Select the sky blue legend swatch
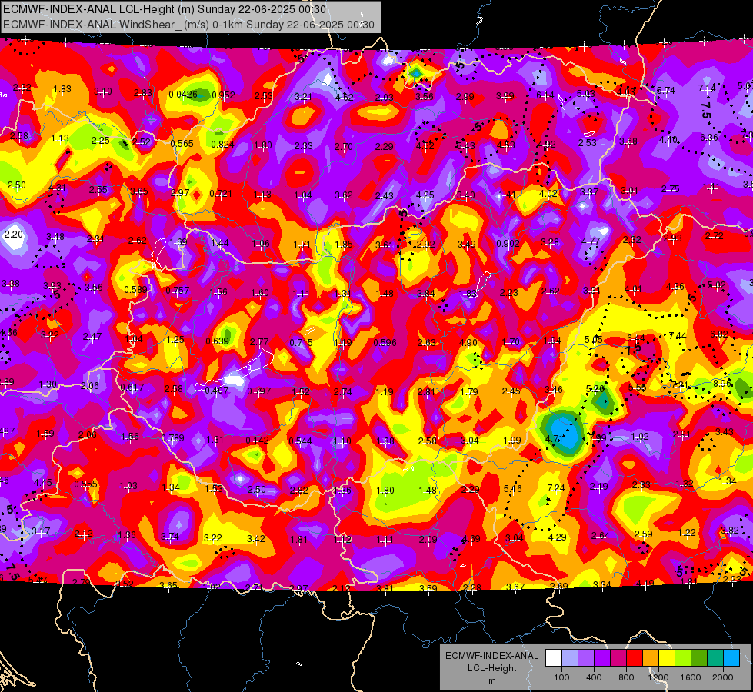 click(731, 658)
